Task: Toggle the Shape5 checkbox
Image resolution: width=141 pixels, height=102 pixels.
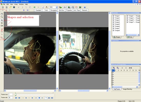Action: click(114, 24)
